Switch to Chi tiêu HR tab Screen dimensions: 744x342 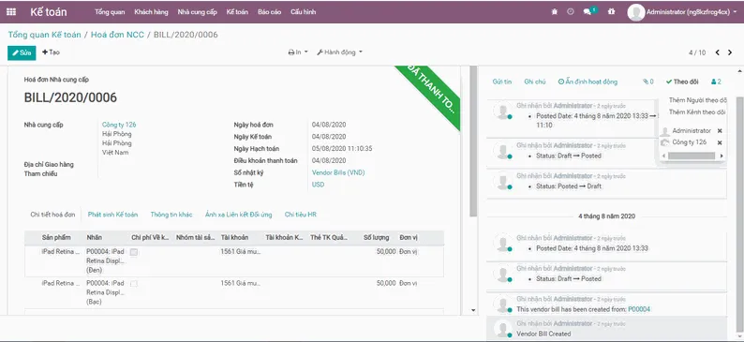pos(301,215)
